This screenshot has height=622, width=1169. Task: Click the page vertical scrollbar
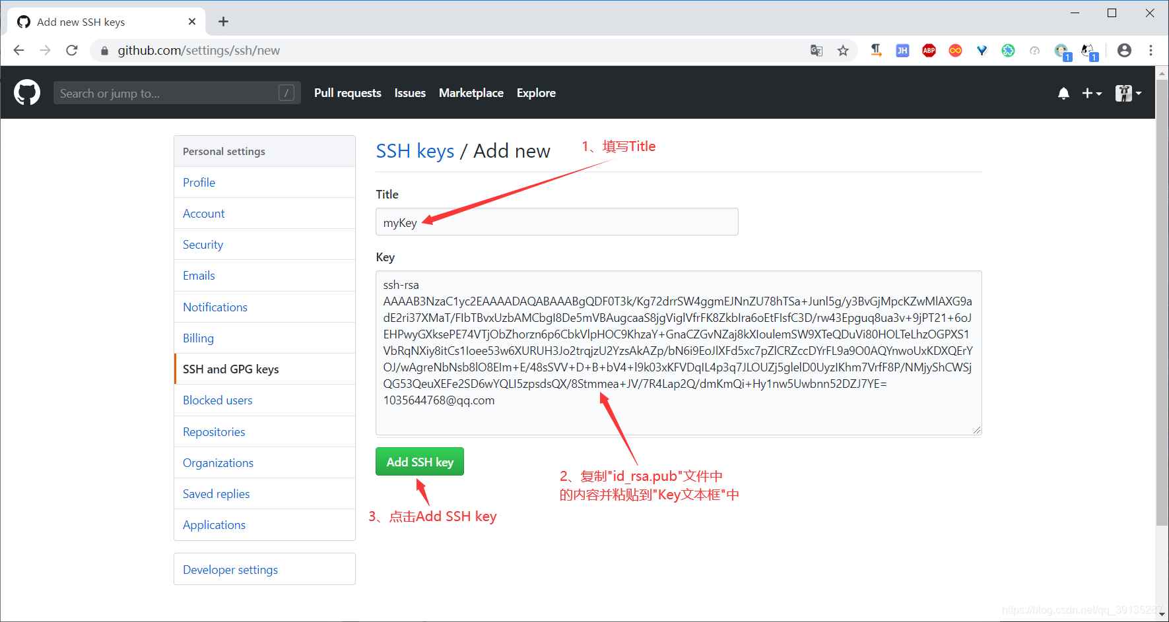pyautogui.click(x=1162, y=303)
